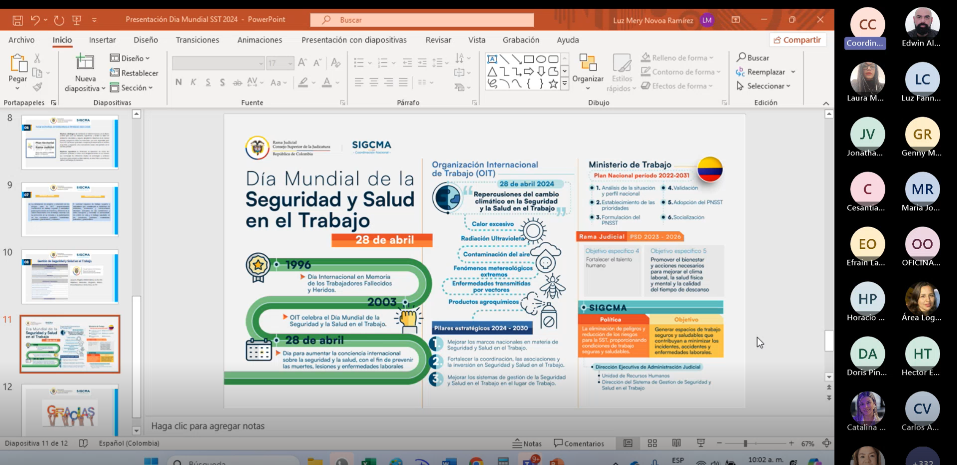Open the Sección dropdown

click(x=131, y=88)
